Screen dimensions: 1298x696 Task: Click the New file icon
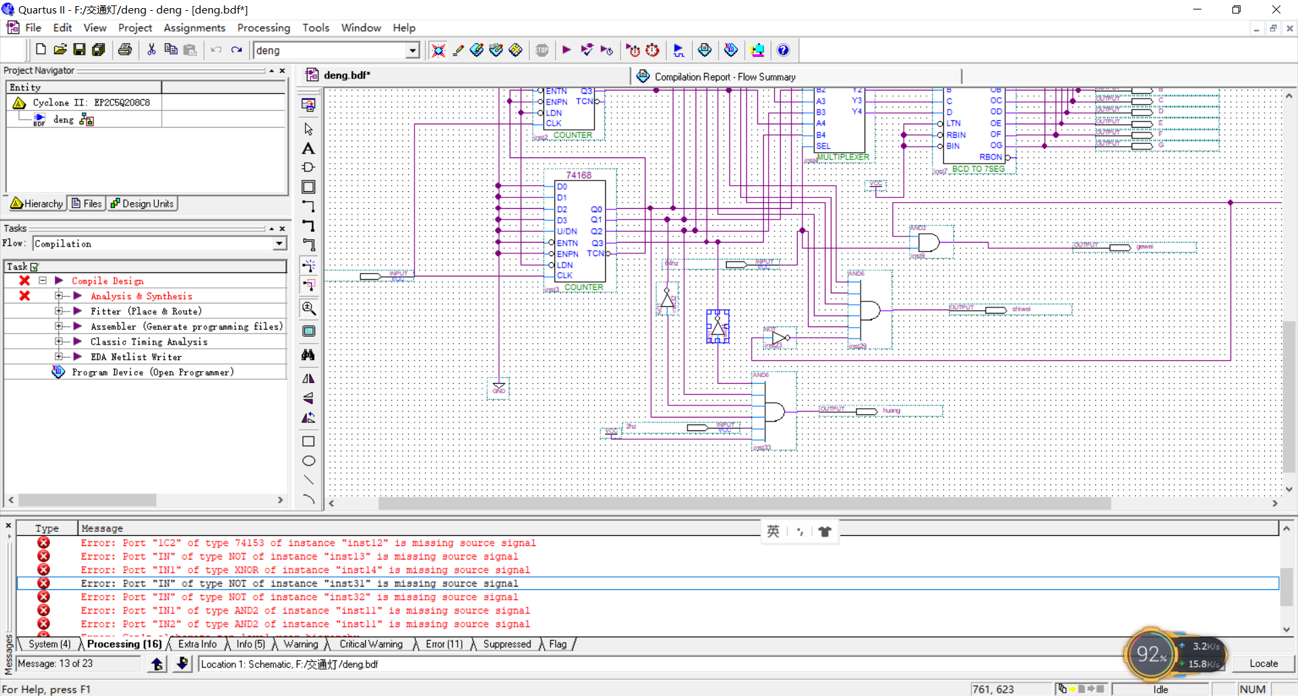(x=41, y=49)
